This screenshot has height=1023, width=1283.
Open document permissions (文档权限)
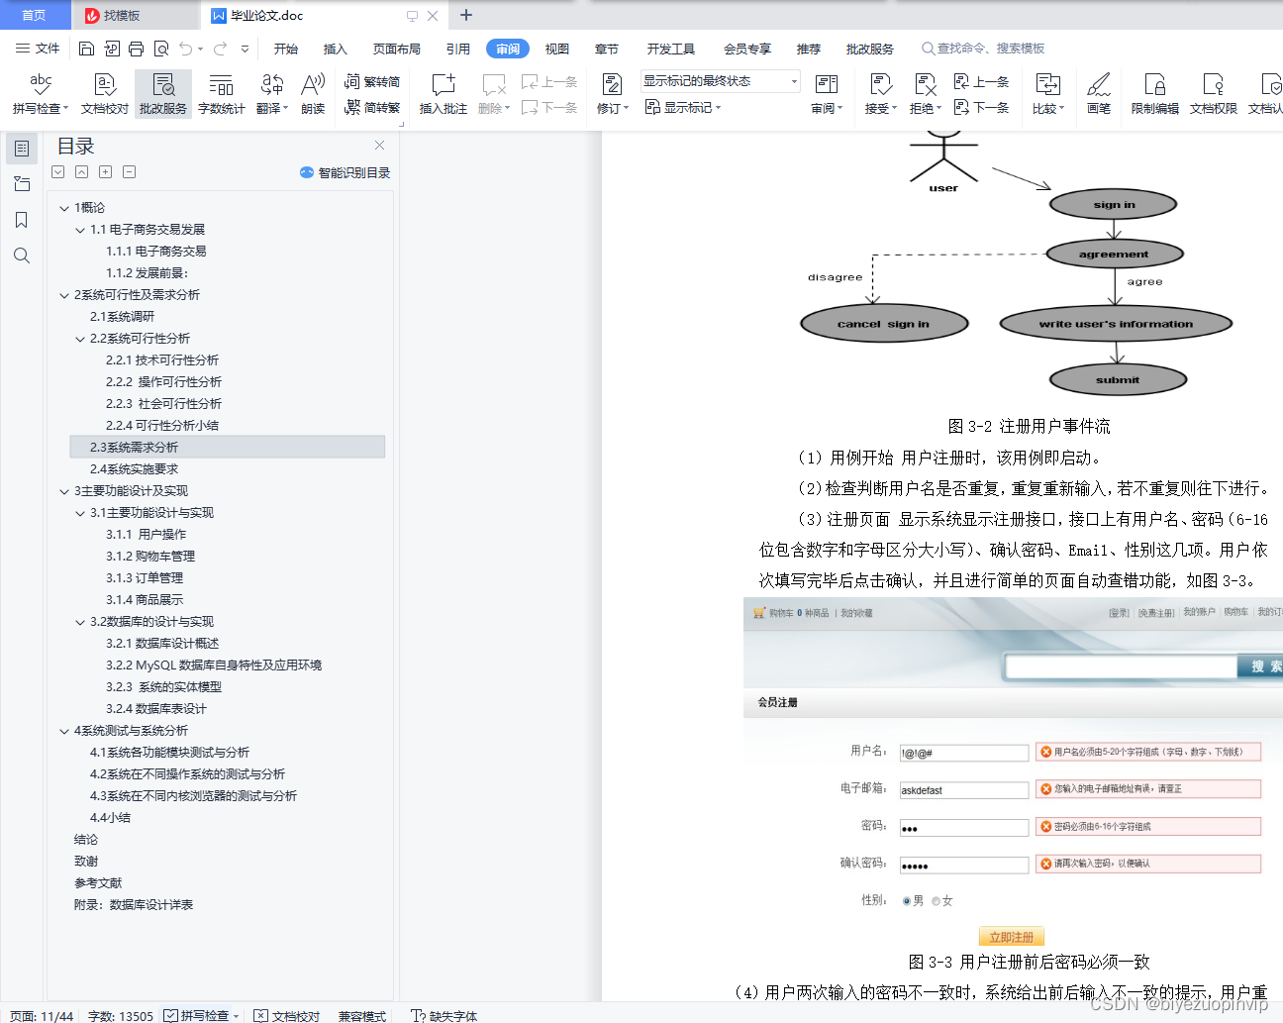1213,94
